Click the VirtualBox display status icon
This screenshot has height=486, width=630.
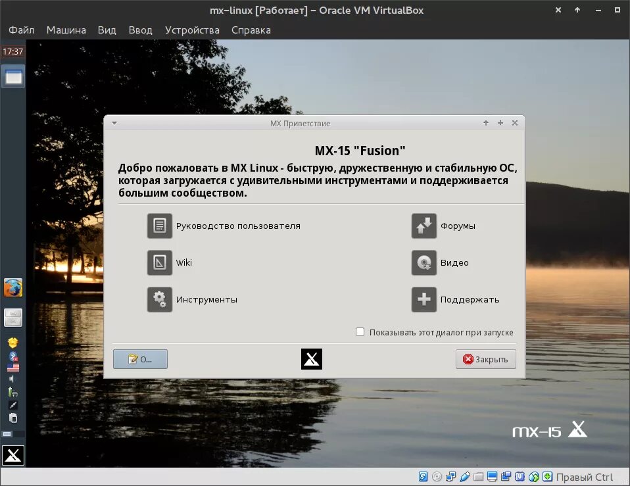492,477
